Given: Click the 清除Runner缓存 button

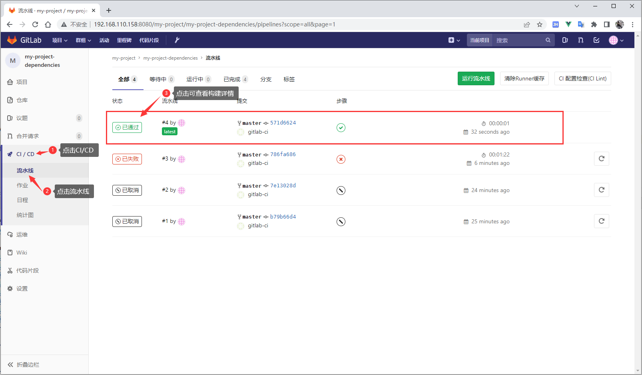Looking at the screenshot, I should [524, 78].
